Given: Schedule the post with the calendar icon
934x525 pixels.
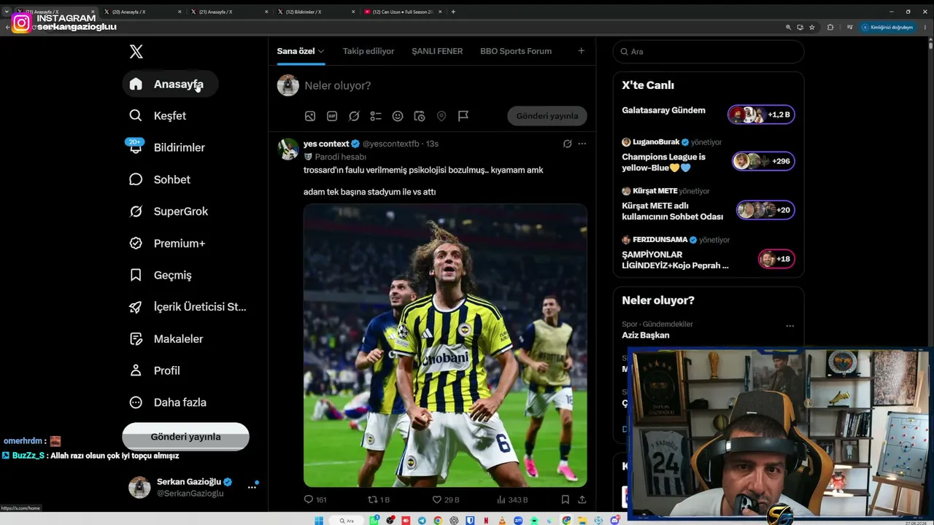Looking at the screenshot, I should click(x=420, y=116).
